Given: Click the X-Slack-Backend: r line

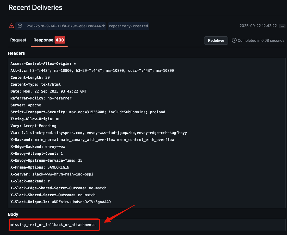Looking at the screenshot, I should point(30,181).
